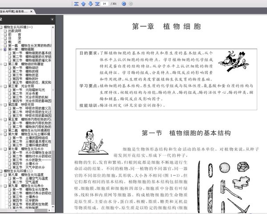Collapse the 第四章 呼吸作用 tree node
This screenshot has width=267, height=214.
click(x=1, y=105)
